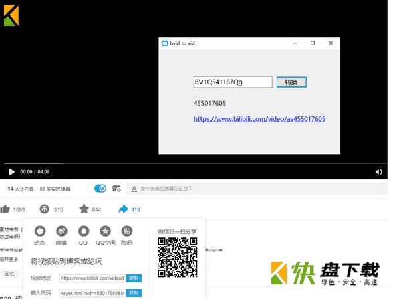Viewport: 401px width, 299px height.
Task: Click the 将视频贴到博客或论坛 heading
Action: point(66,262)
